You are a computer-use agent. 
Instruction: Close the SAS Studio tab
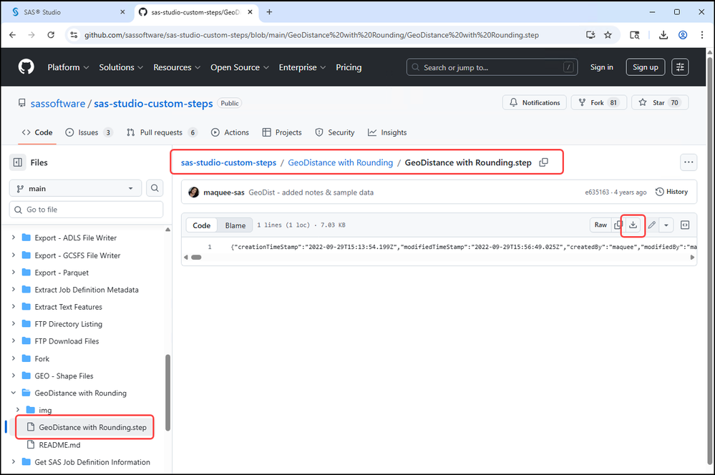122,12
